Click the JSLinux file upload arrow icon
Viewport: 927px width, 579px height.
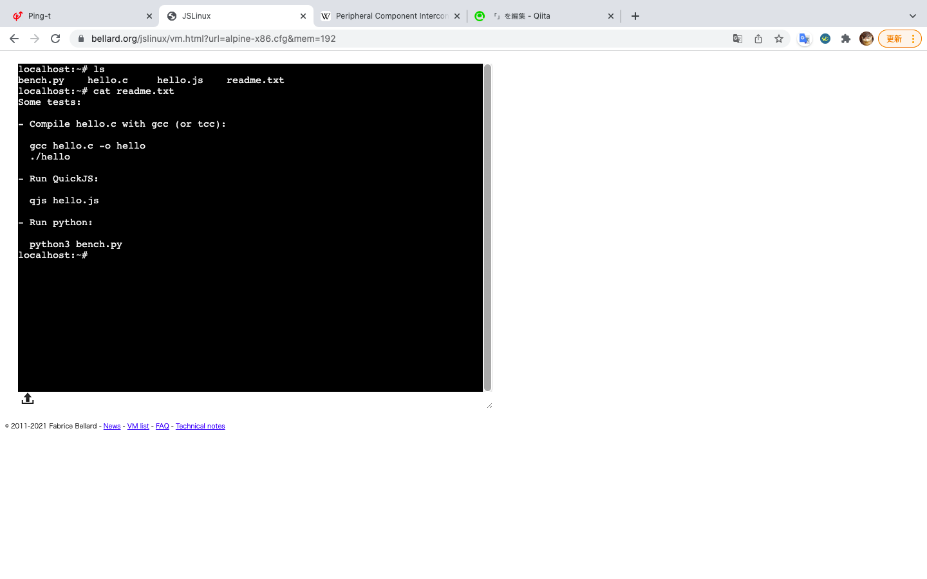tap(27, 398)
